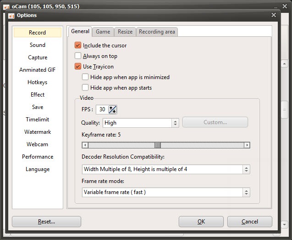Viewport: 292px width, 240px height.
Task: Click the Reset... button
Action: click(47, 222)
